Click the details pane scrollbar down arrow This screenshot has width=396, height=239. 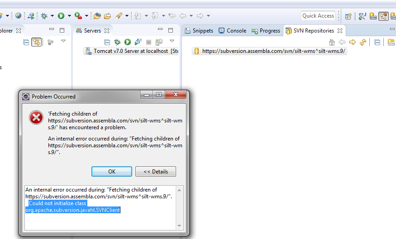pyautogui.click(x=179, y=225)
